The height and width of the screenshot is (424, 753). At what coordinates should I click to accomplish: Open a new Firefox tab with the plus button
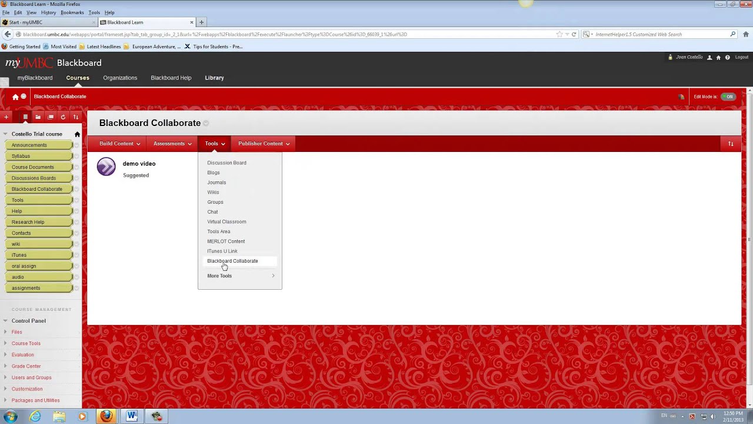point(201,22)
